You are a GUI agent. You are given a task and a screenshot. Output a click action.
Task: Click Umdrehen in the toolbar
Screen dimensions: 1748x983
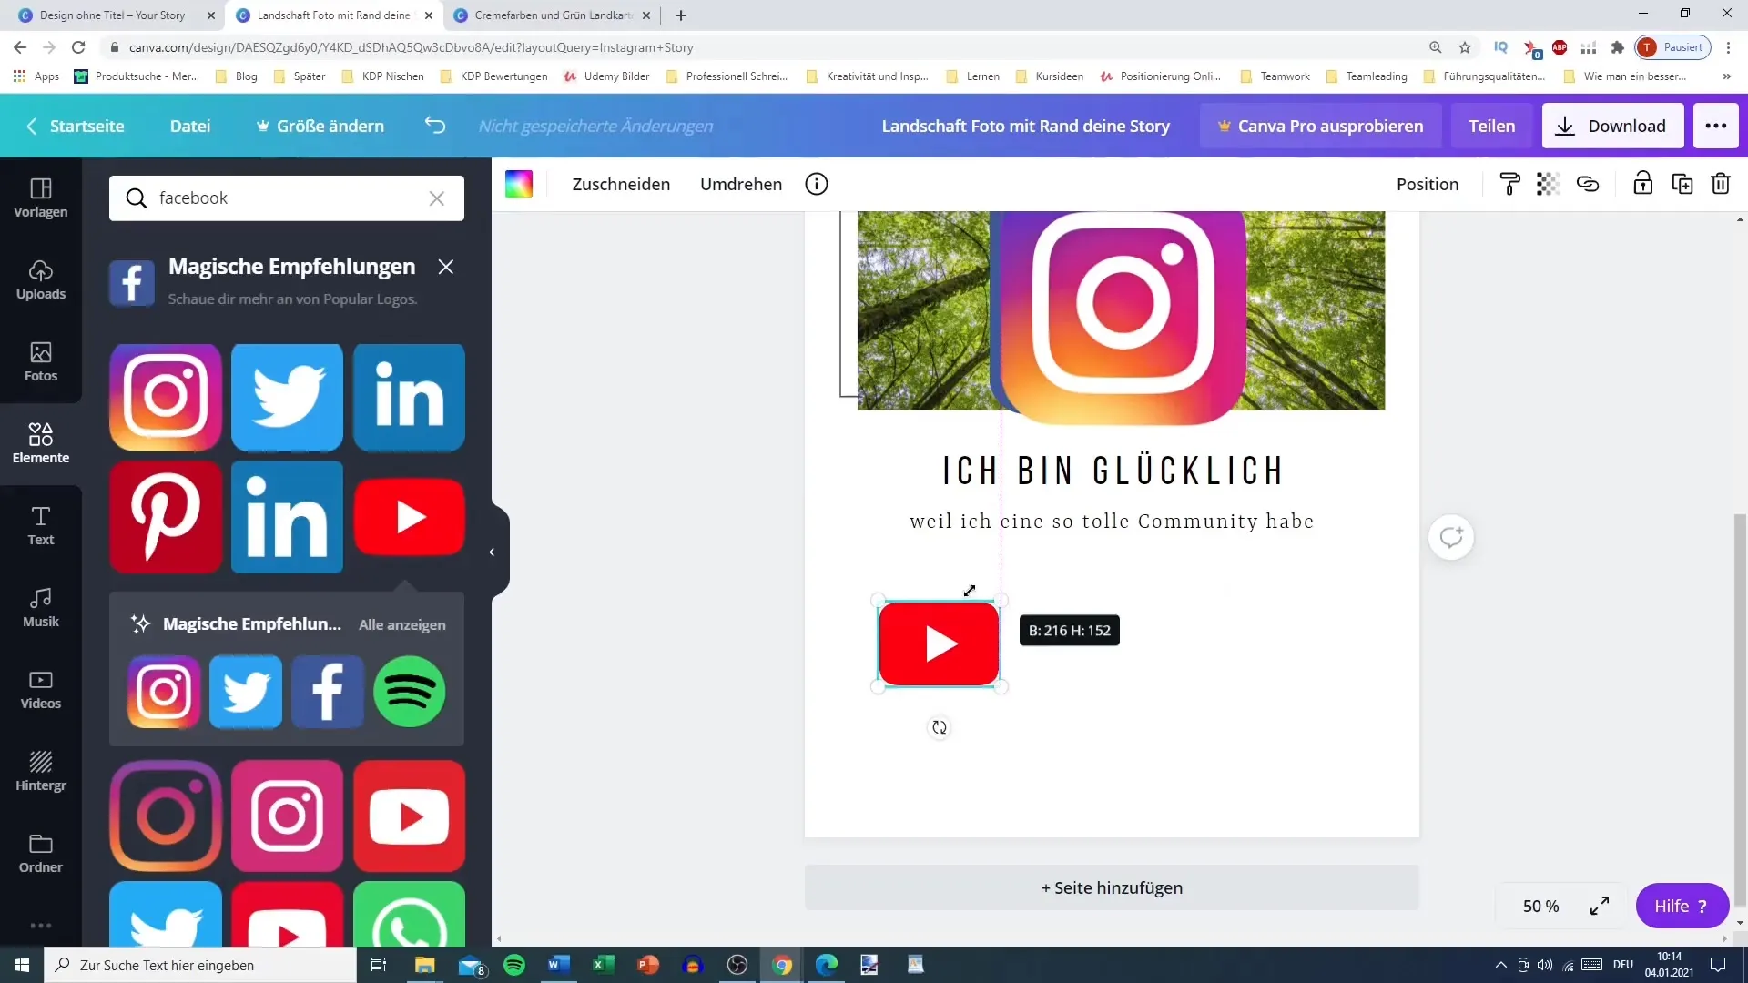[741, 184]
